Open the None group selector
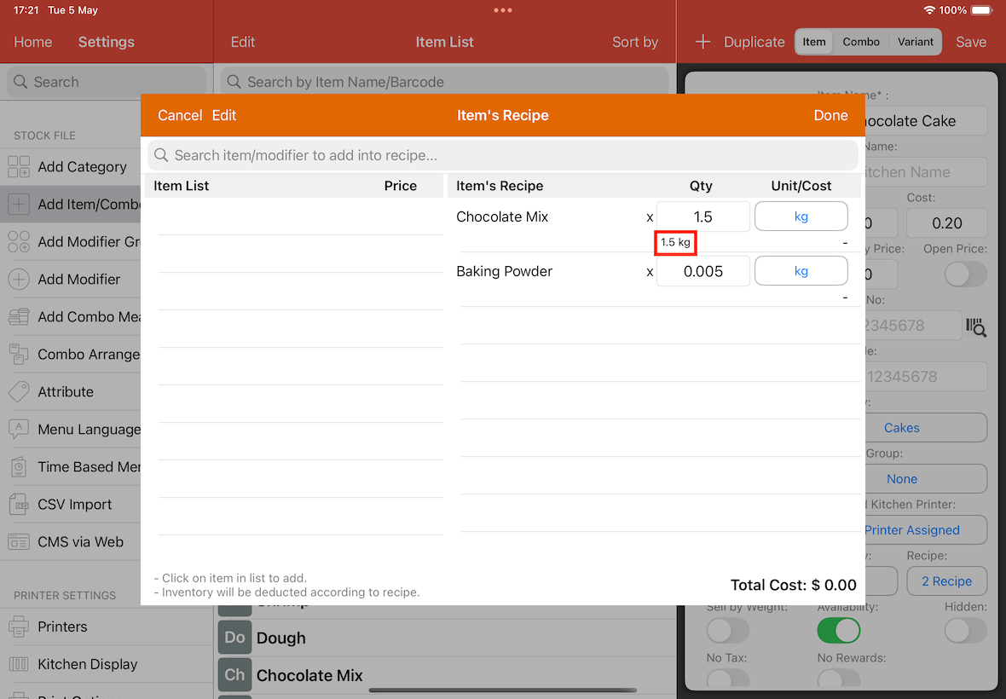1006x699 pixels. [x=926, y=479]
